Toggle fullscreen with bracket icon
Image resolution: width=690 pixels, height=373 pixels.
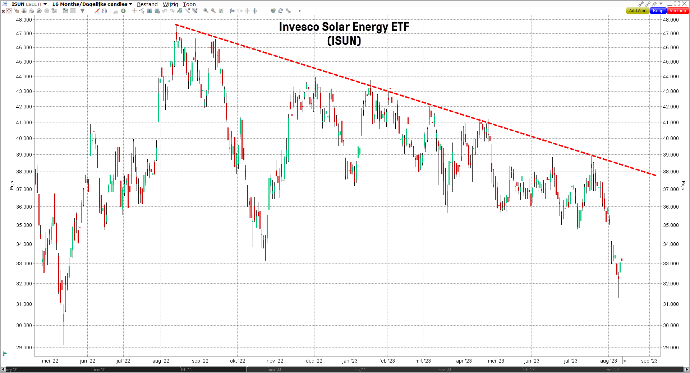(x=677, y=4)
